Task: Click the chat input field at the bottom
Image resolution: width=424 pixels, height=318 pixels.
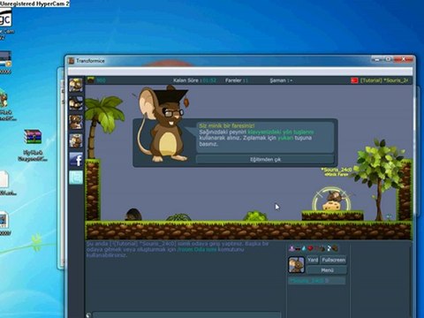Action: point(186,314)
